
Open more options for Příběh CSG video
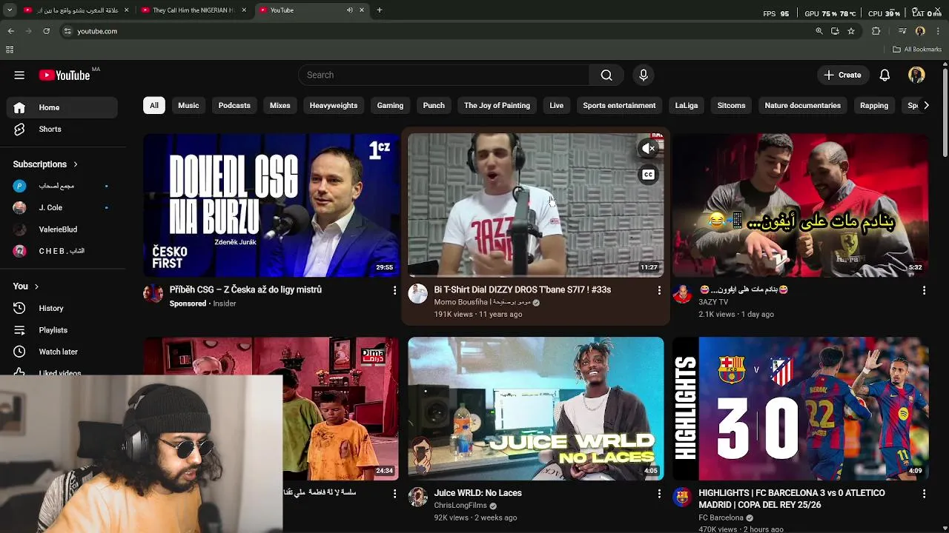394,290
